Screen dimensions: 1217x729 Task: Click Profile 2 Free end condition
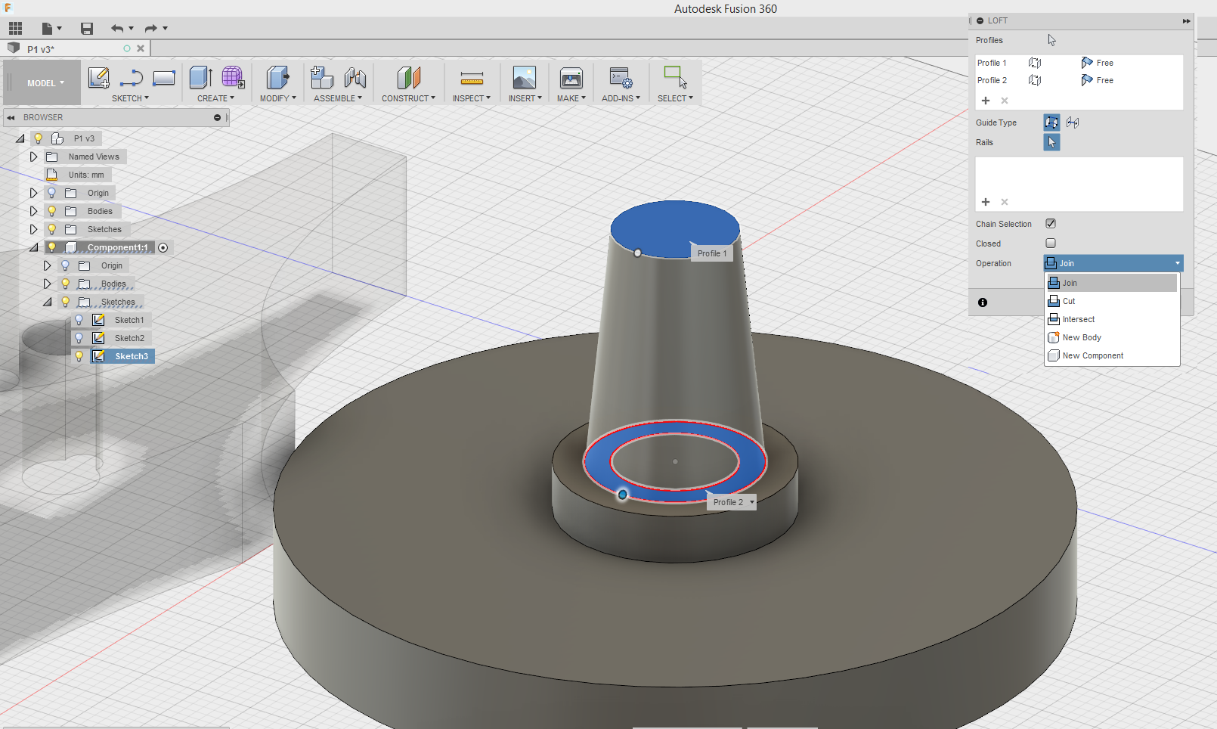(1098, 80)
